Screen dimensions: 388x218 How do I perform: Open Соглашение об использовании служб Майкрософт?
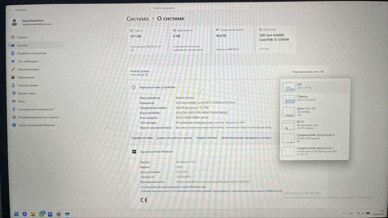pos(173,187)
